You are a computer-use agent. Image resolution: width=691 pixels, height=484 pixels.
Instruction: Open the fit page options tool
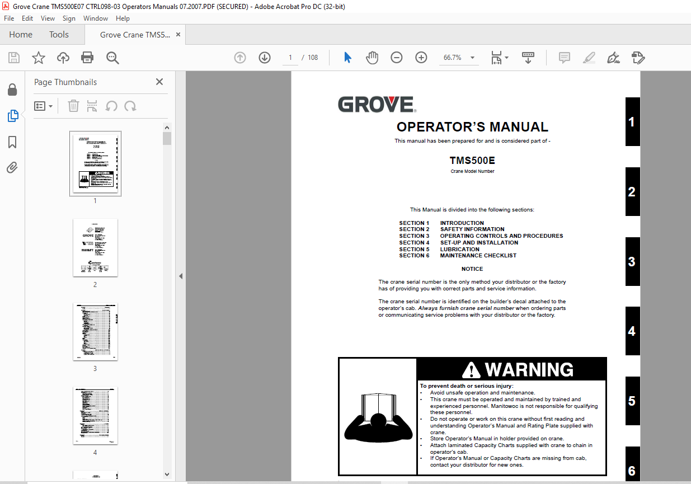pos(496,58)
